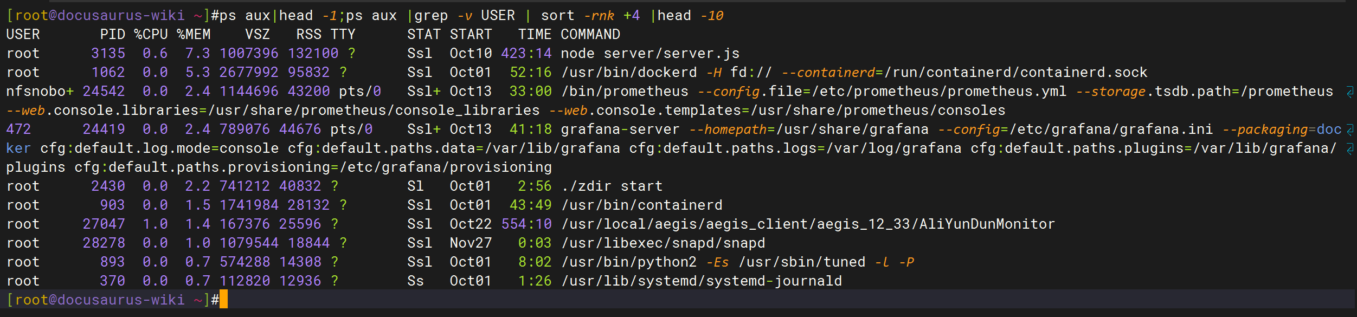Click the '/bin/prometheus' command text
1357x317 pixels.
point(625,92)
